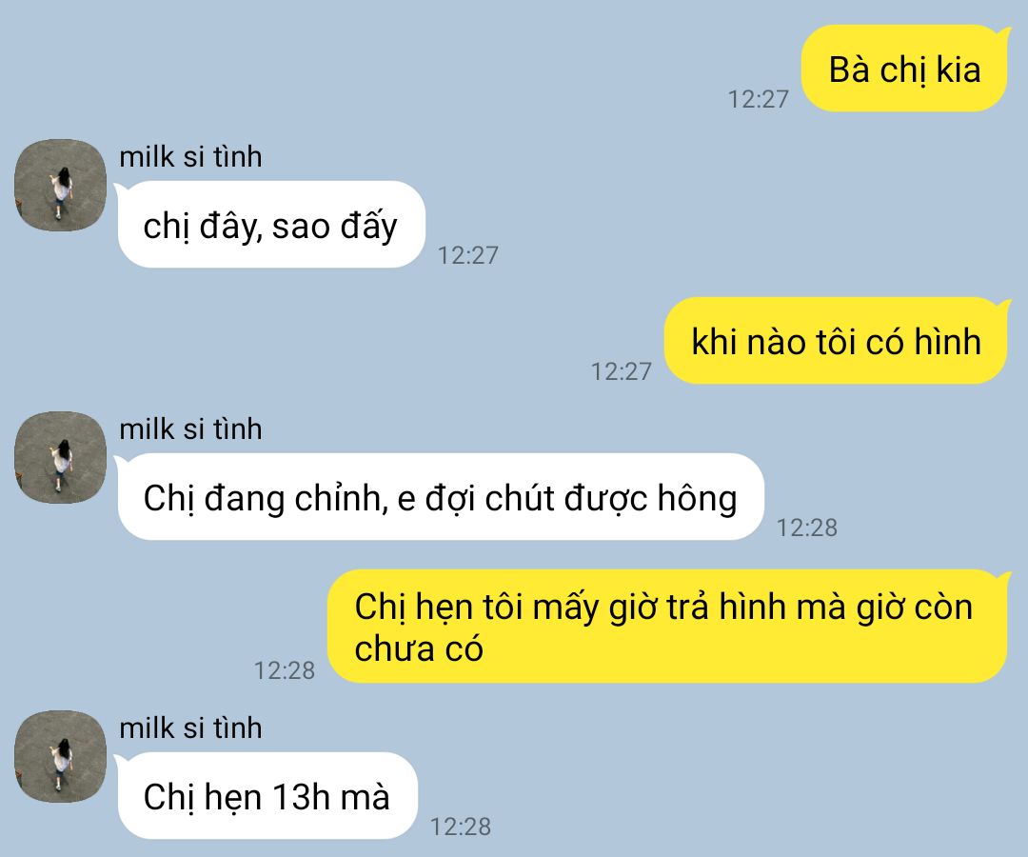
Task: Tap the 12:28 timestamp beside "Chị đang chỉnh"
Action: click(807, 528)
